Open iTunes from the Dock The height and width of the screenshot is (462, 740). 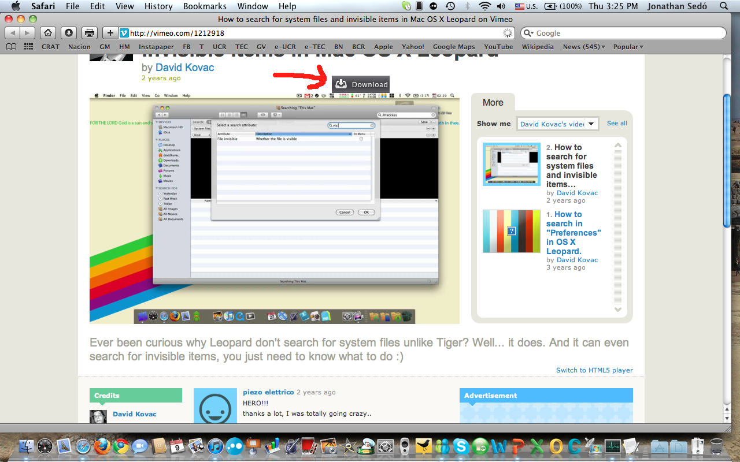(x=215, y=446)
